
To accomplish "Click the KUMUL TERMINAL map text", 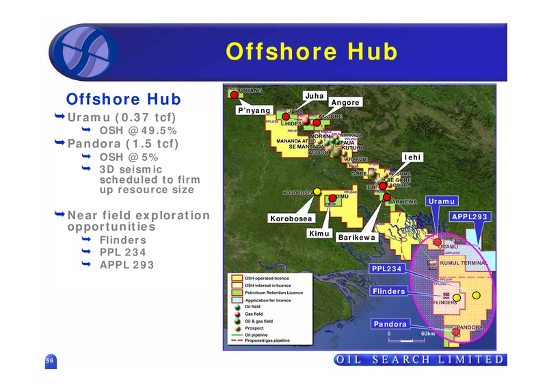I will pos(464,263).
